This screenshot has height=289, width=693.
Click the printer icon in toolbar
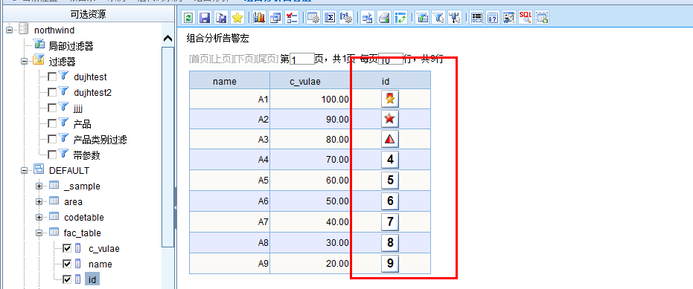click(x=385, y=18)
